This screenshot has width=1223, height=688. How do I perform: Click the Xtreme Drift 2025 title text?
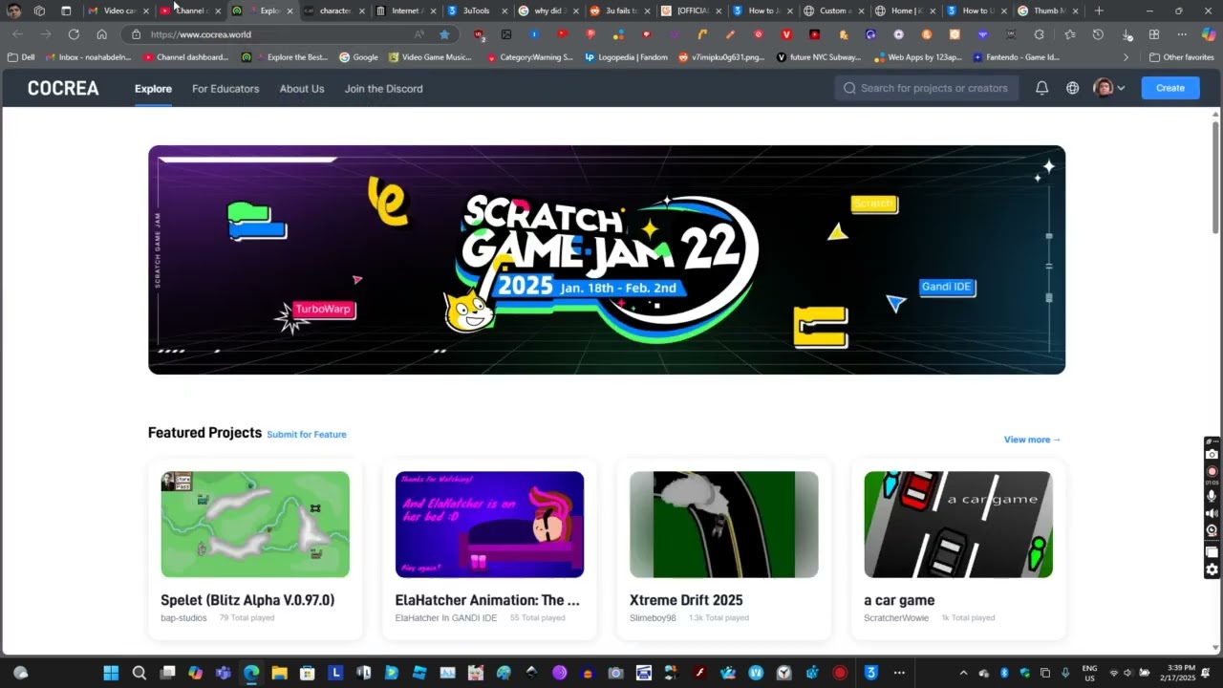[686, 600]
